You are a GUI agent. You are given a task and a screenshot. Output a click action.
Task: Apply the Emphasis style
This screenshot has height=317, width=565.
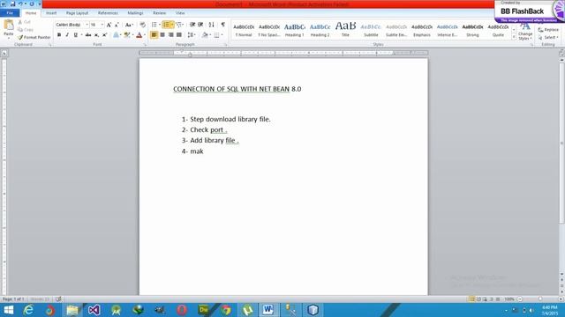point(422,30)
